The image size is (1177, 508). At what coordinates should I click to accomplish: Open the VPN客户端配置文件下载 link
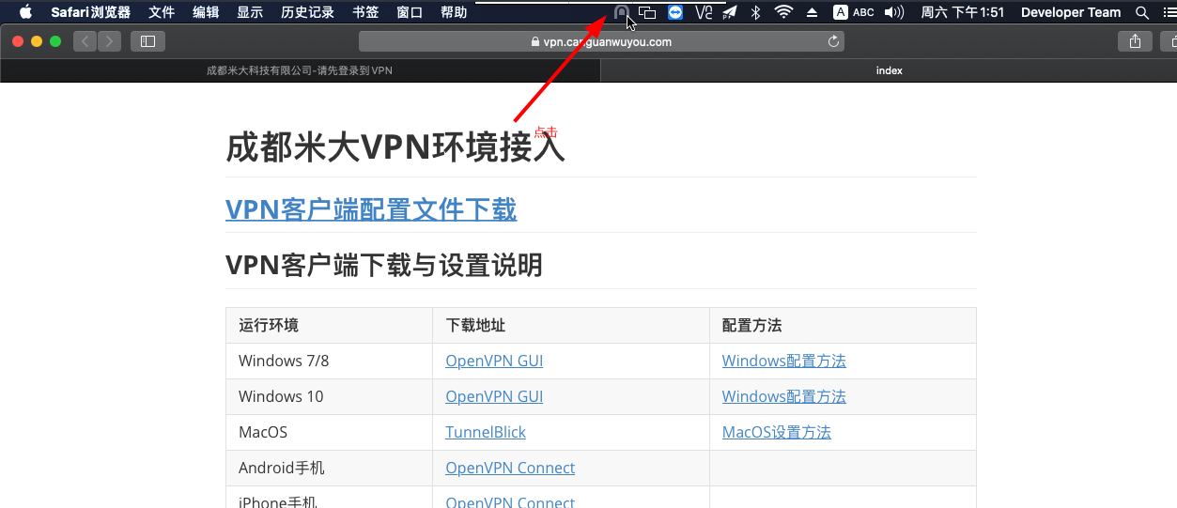[371, 208]
